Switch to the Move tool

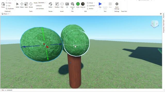[22, 5]
